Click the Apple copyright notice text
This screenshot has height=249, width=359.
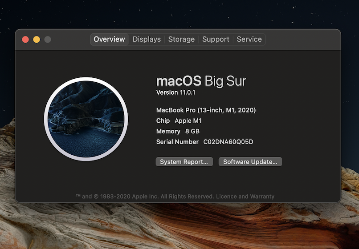145,197
